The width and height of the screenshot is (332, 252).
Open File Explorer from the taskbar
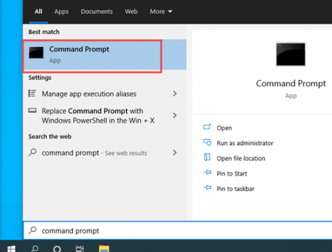pyautogui.click(x=104, y=249)
